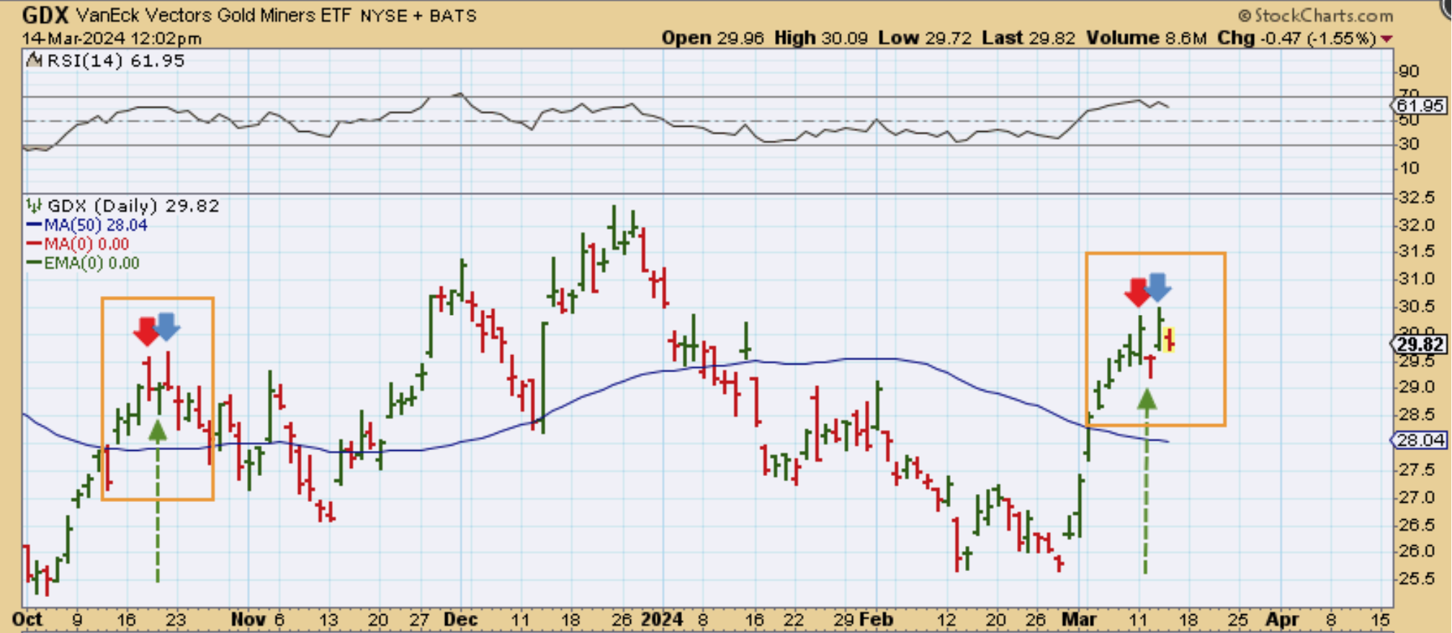
Task: Click the "Last 29.82" value in header
Action: (1028, 38)
